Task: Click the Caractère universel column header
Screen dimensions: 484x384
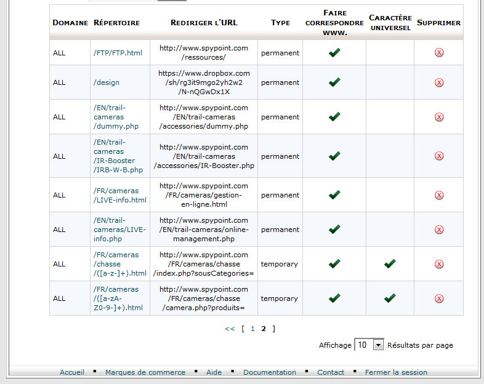Action: pos(390,23)
